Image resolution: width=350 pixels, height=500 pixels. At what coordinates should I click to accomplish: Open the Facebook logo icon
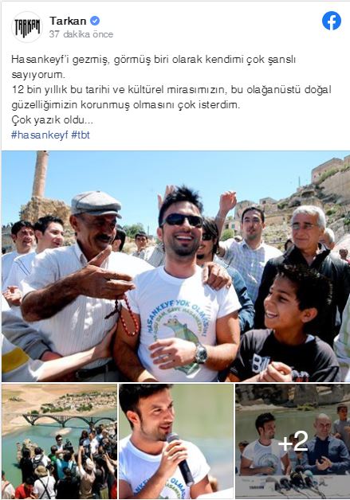[332, 21]
